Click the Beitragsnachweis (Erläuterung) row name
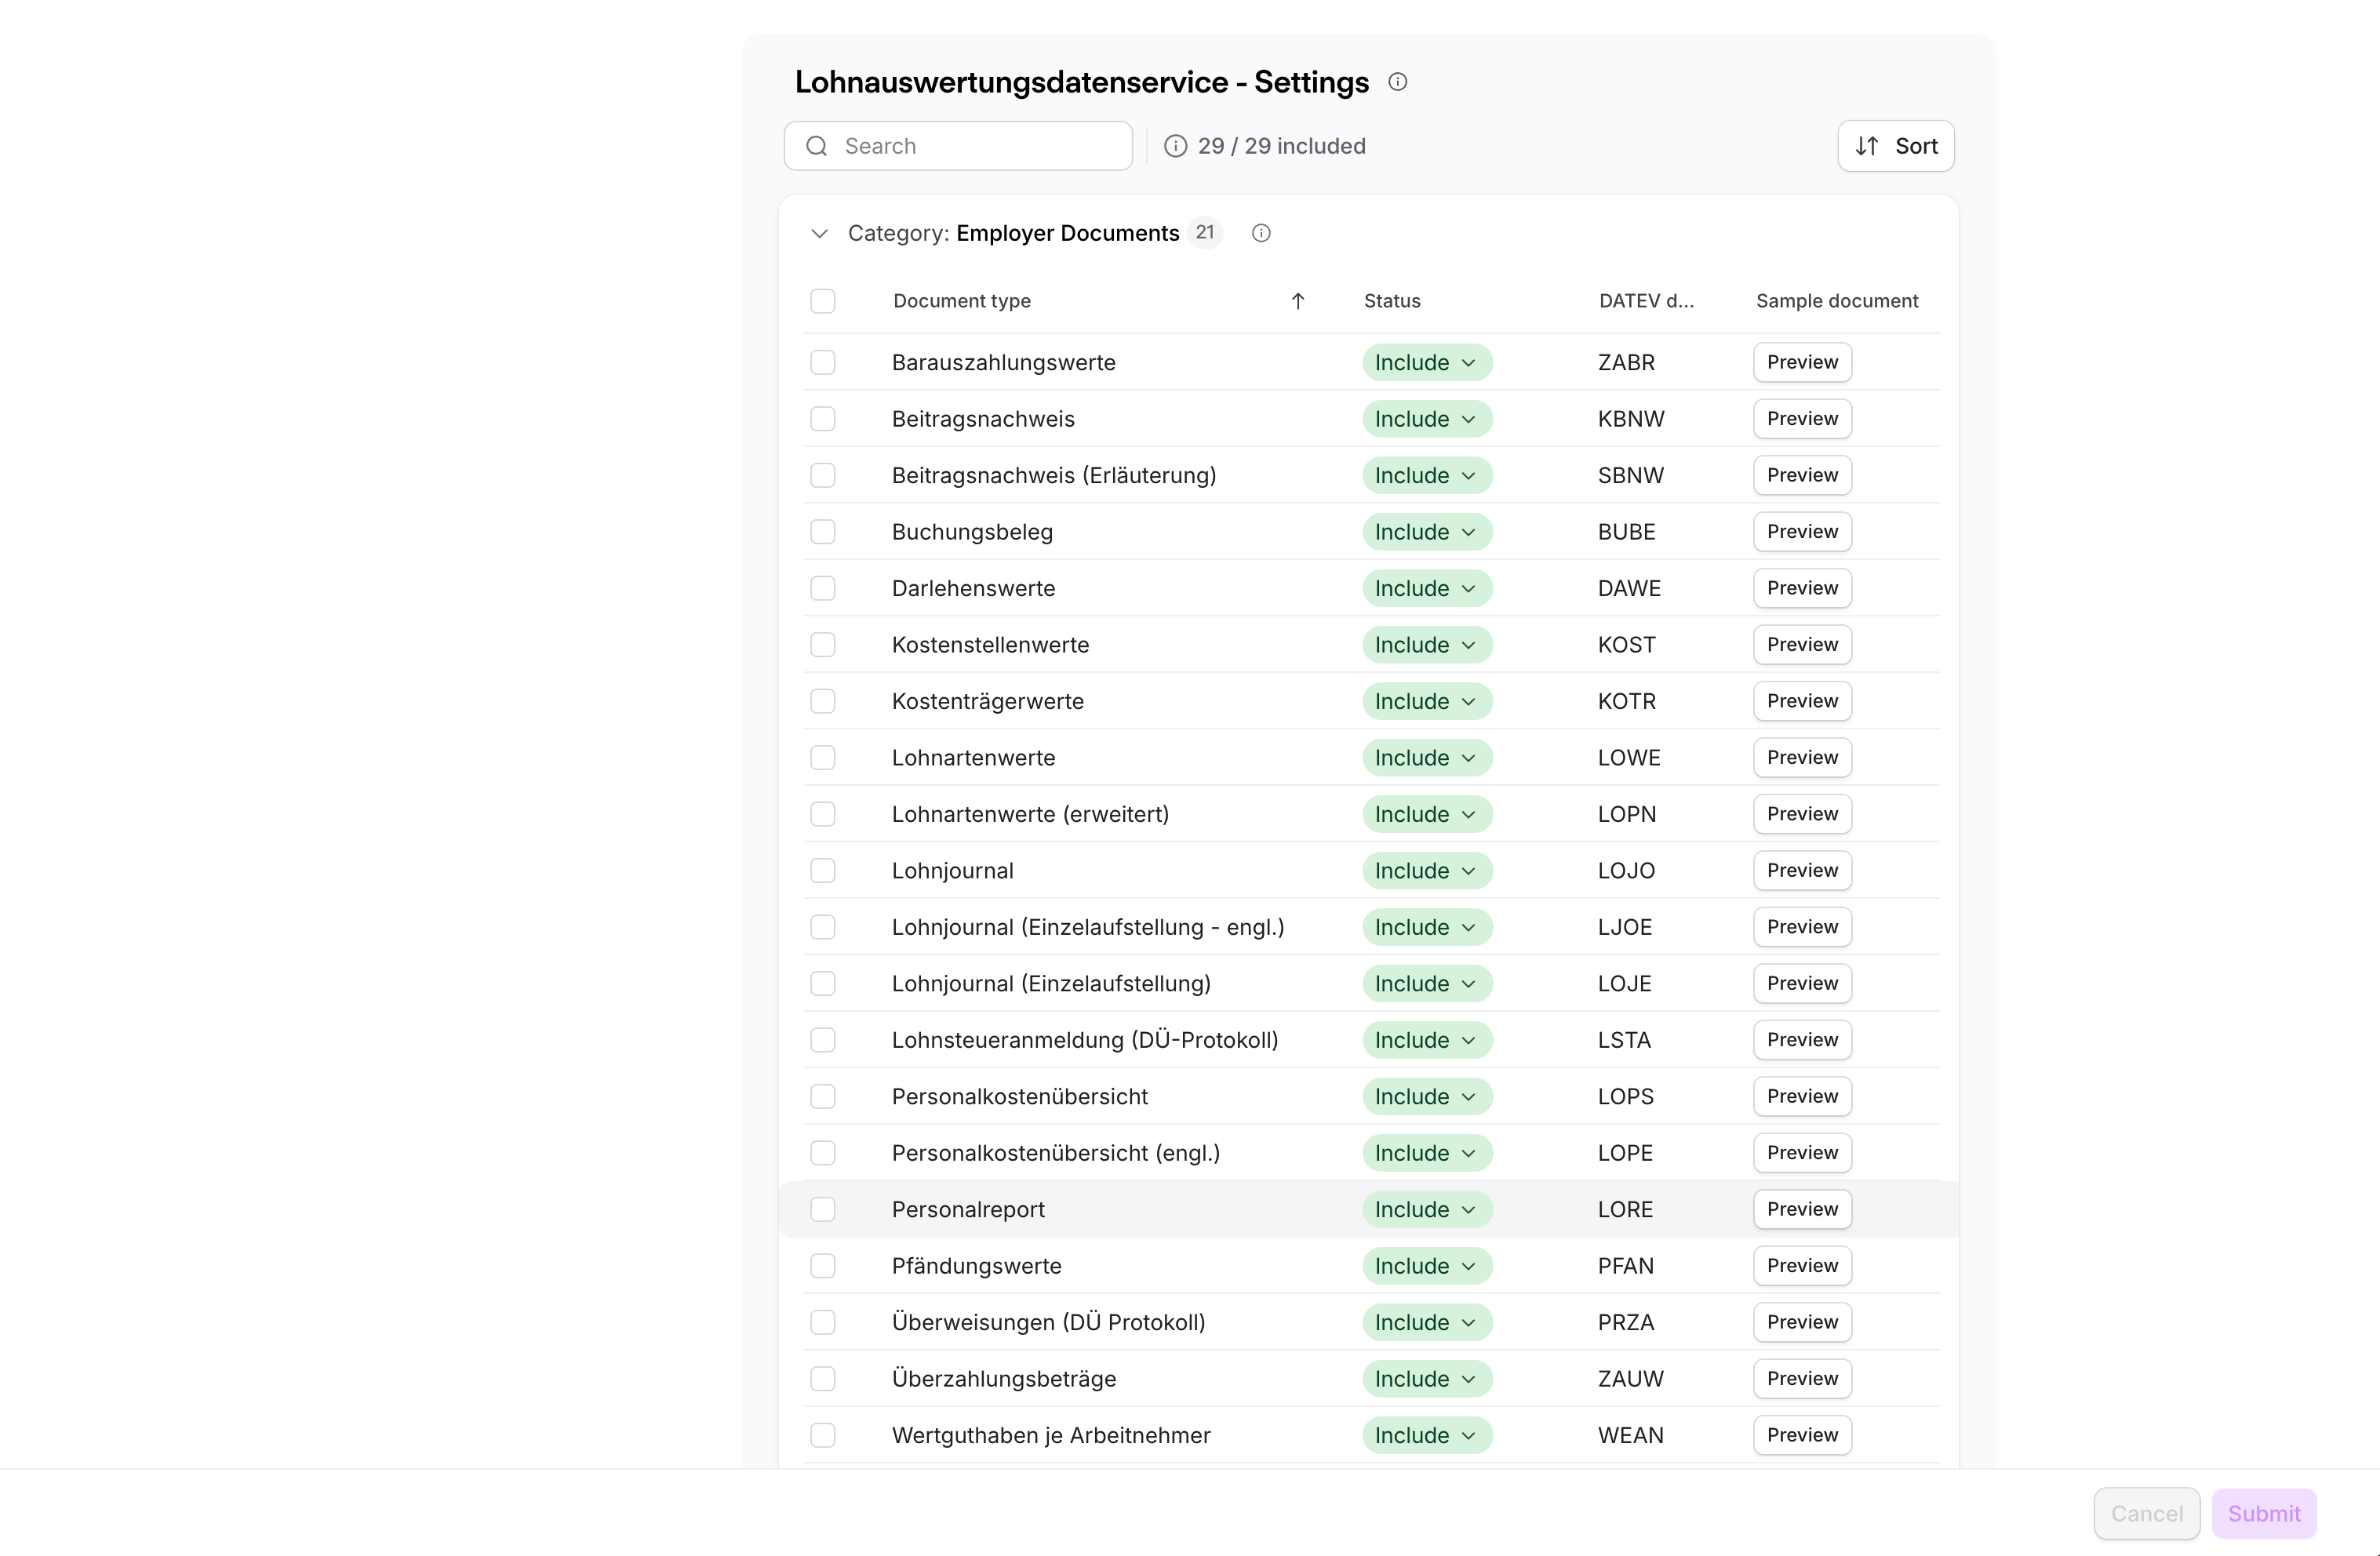The width and height of the screenshot is (2380, 1556). pos(1053,475)
